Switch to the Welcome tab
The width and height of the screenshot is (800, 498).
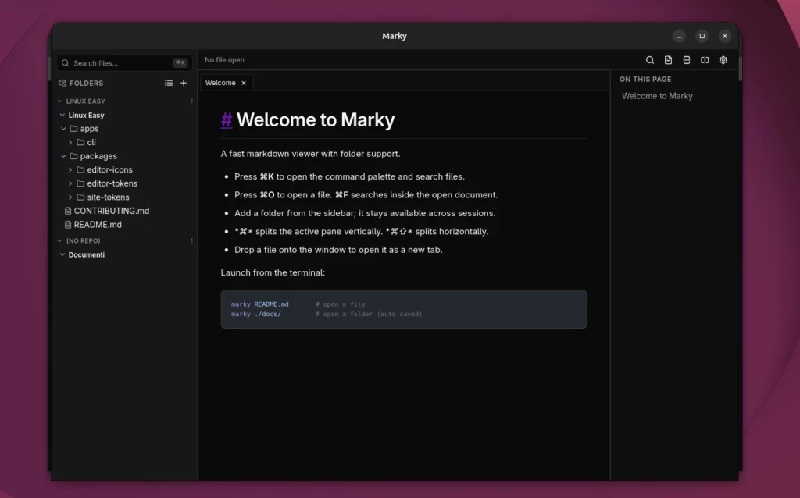point(220,83)
